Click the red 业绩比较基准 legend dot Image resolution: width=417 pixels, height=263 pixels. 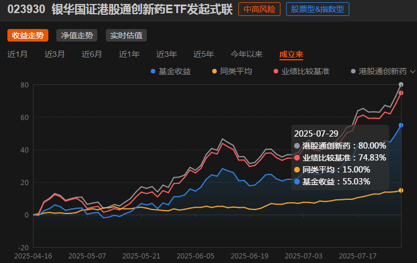click(x=276, y=71)
